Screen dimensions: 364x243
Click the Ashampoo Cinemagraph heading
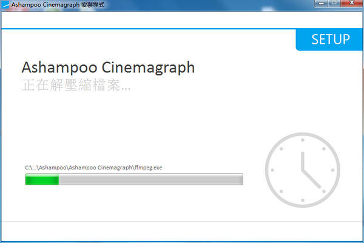pos(108,67)
